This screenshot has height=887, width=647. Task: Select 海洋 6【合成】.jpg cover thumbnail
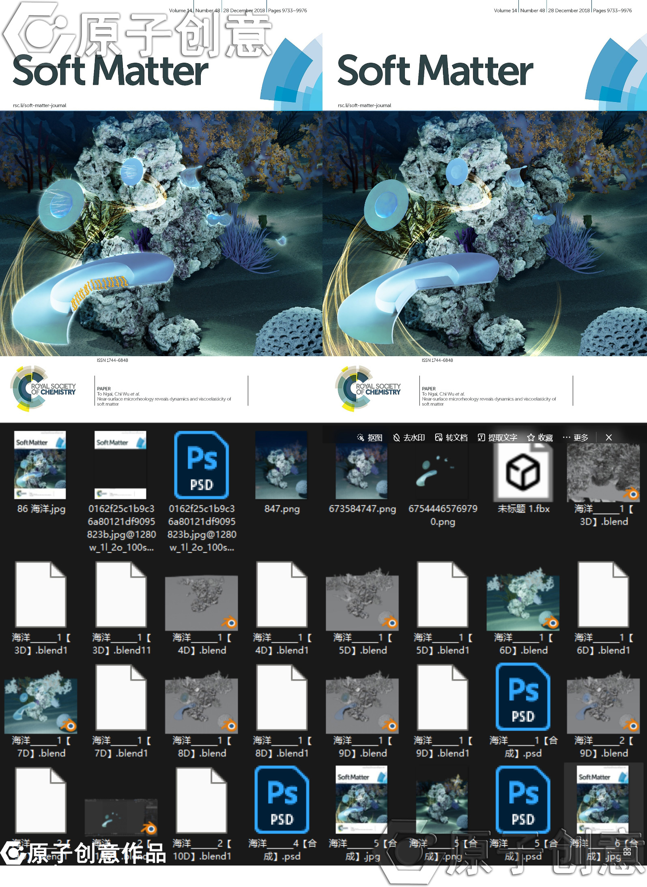pyautogui.click(x=603, y=799)
